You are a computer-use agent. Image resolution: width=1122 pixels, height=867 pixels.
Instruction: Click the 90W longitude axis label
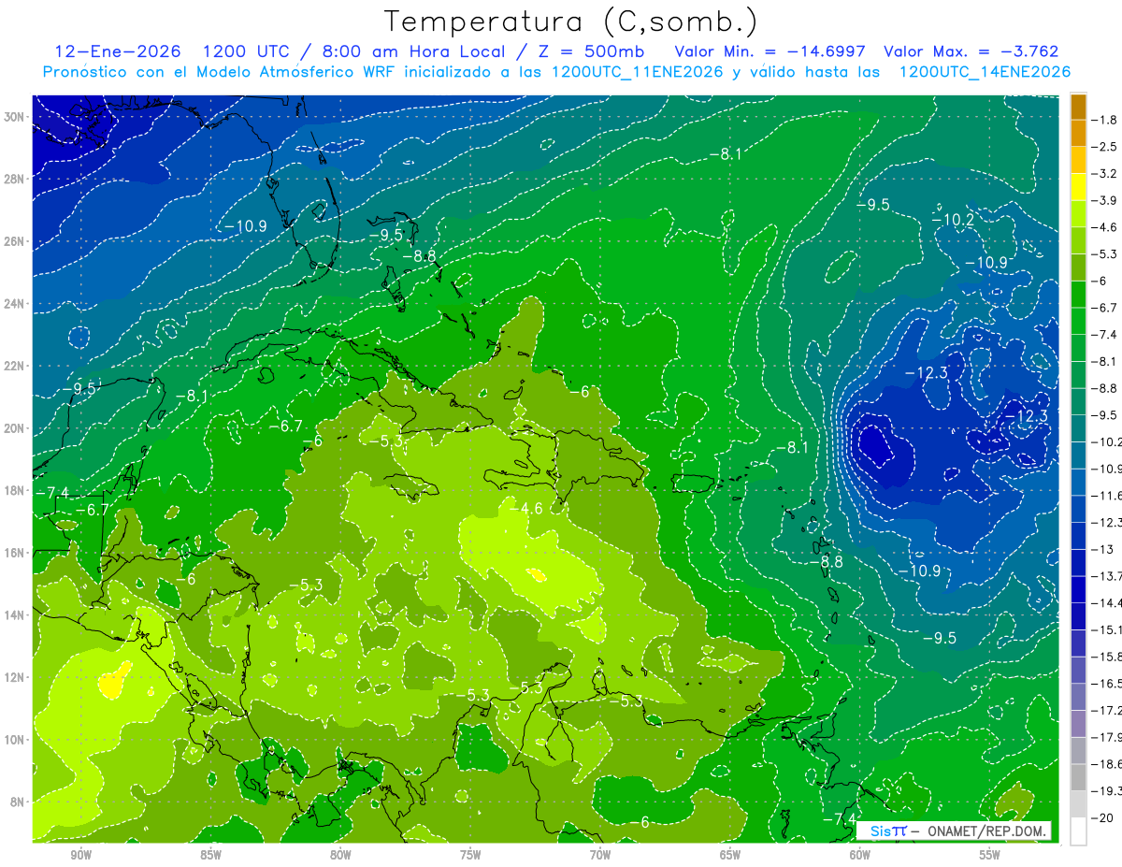tap(80, 855)
